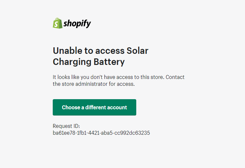Click the "Request ID:" label
This screenshot has height=168, width=245.
66,126
